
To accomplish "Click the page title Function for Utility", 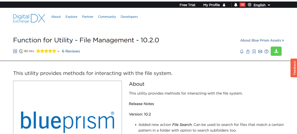I will coord(86,40).
